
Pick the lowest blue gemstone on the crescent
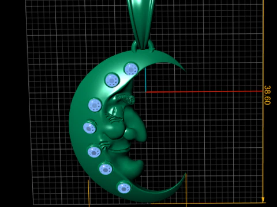click(124, 187)
